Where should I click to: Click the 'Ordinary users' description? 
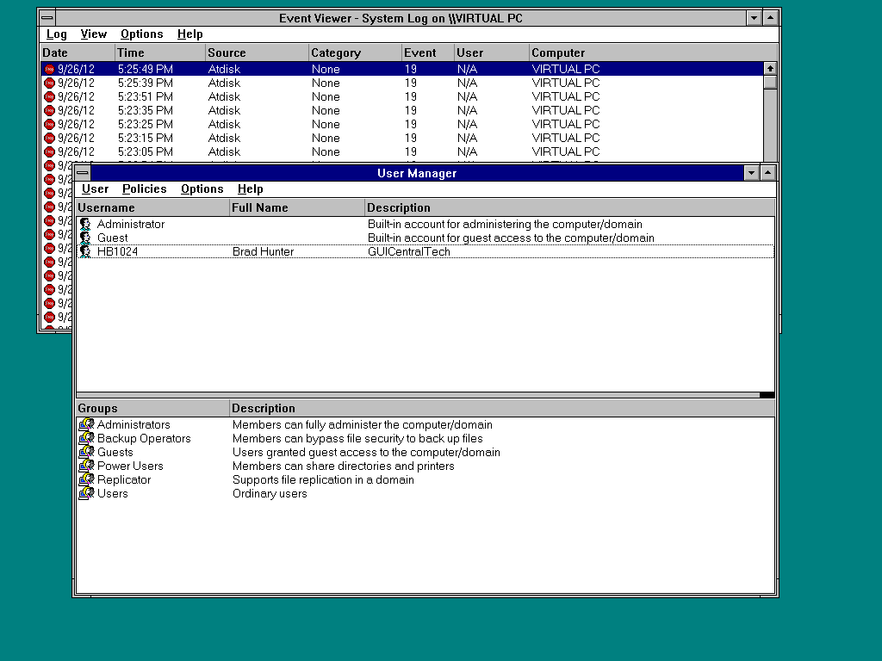(270, 493)
